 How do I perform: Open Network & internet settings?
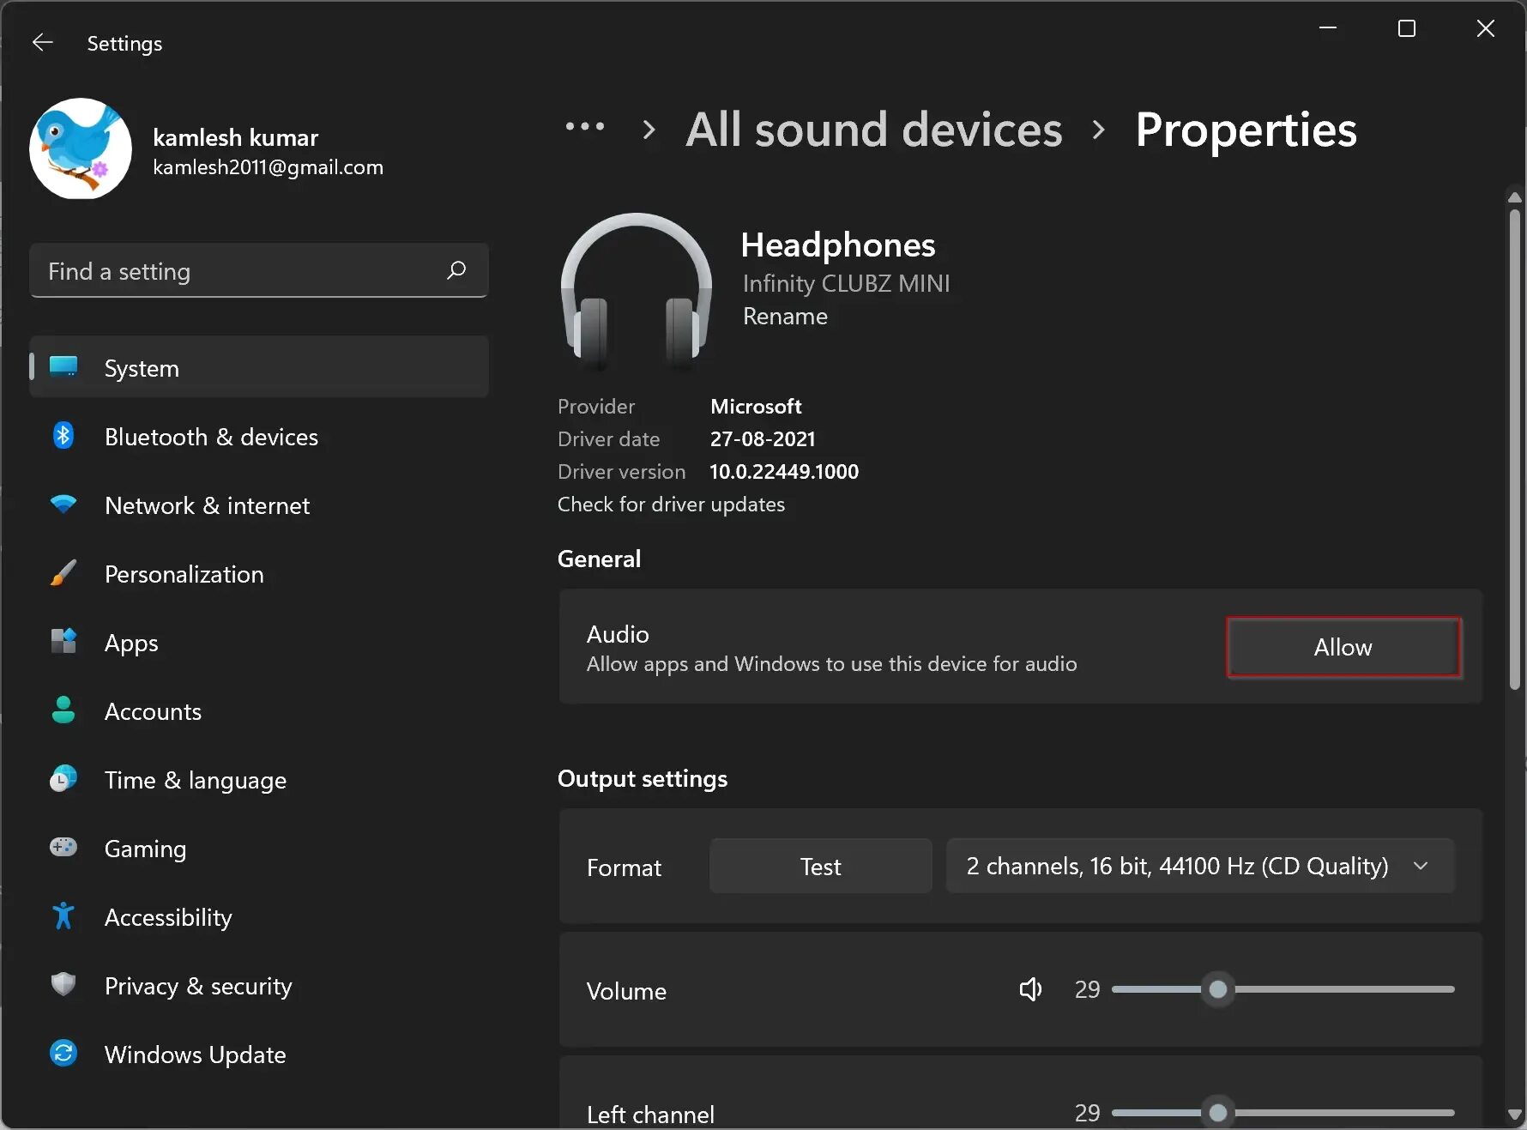pos(259,505)
